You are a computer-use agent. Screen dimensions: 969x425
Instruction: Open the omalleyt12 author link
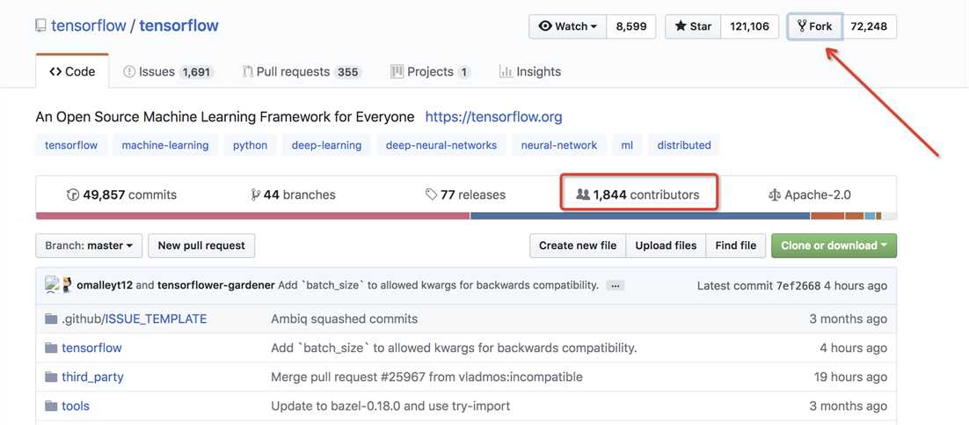[105, 285]
